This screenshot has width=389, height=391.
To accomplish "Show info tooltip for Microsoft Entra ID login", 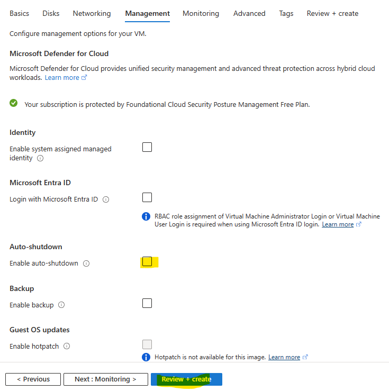I will (106, 199).
